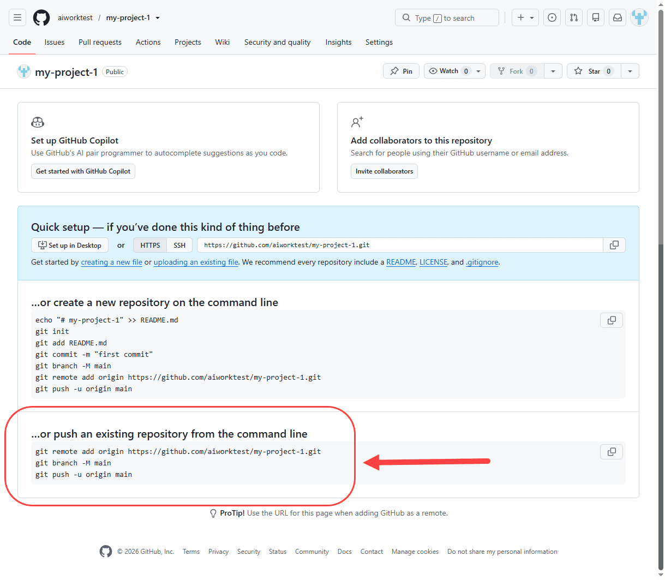665x580 pixels.
Task: Star the my-project-1 repository
Action: pos(594,71)
